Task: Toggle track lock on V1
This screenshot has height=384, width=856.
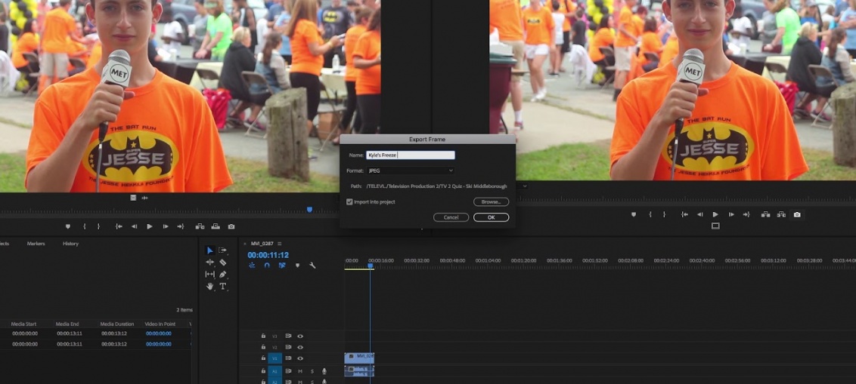Action: 263,358
